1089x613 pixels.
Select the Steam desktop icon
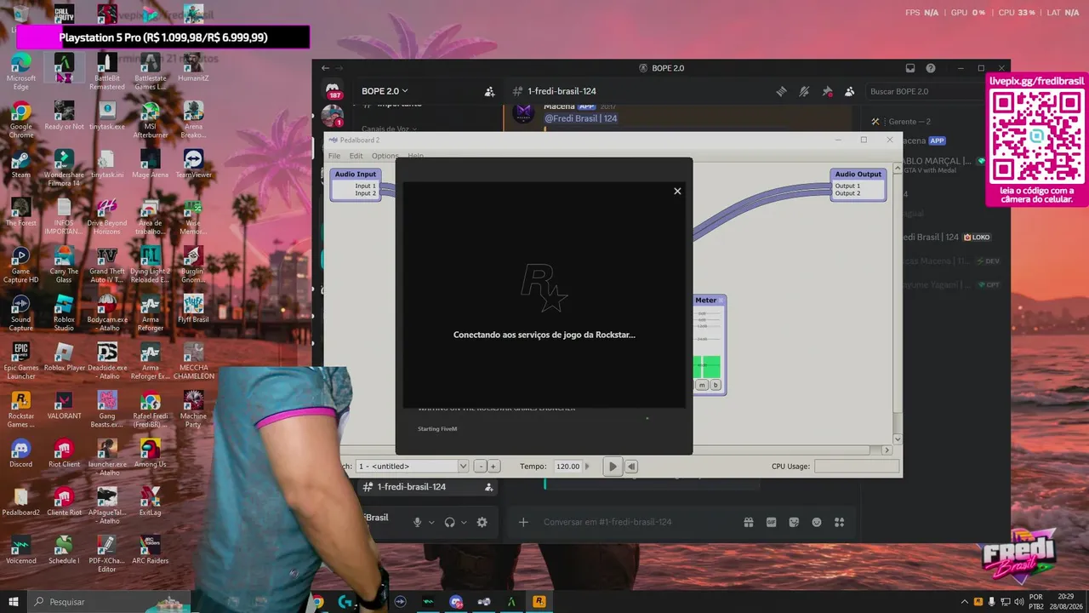point(20,164)
